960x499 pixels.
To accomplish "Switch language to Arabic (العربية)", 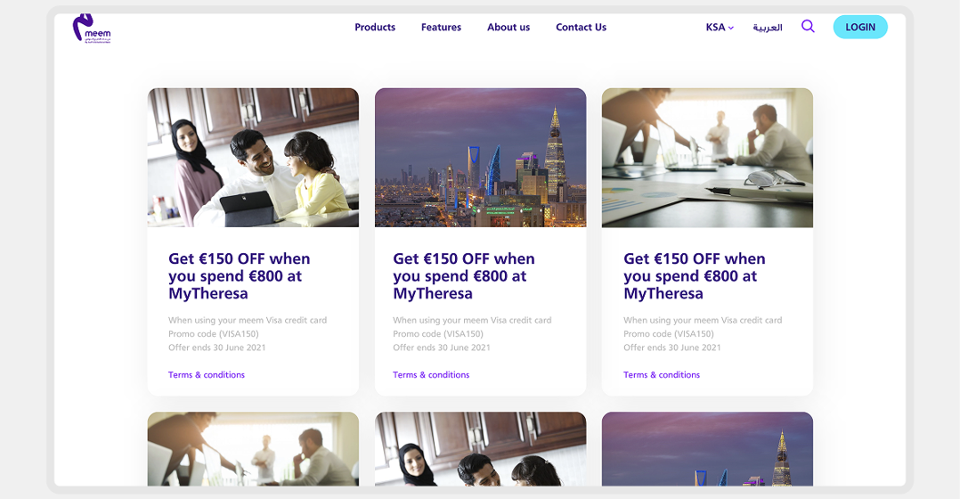I will click(x=767, y=28).
